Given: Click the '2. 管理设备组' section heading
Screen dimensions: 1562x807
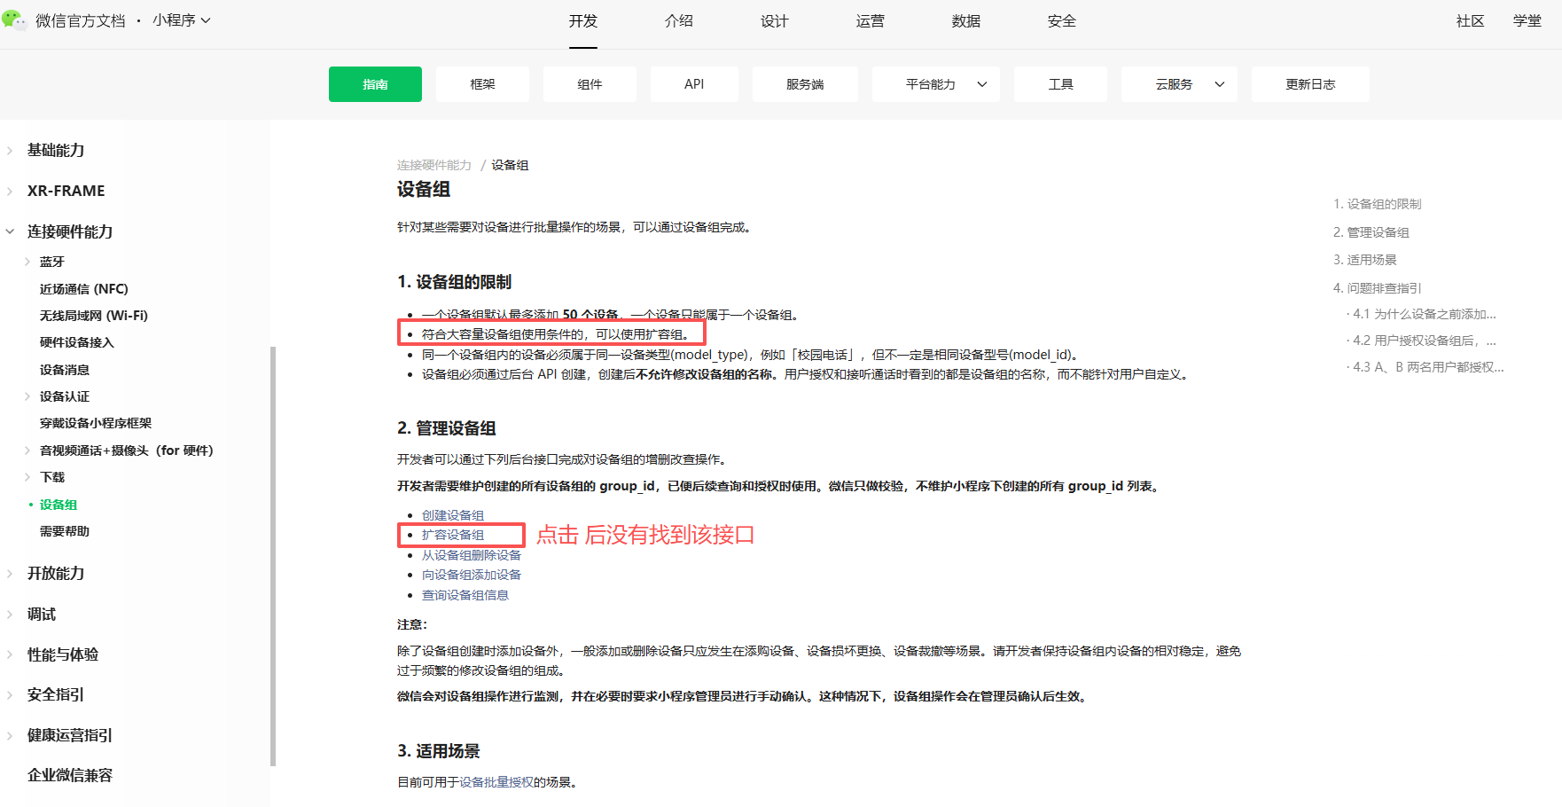Looking at the screenshot, I should coord(446,428).
